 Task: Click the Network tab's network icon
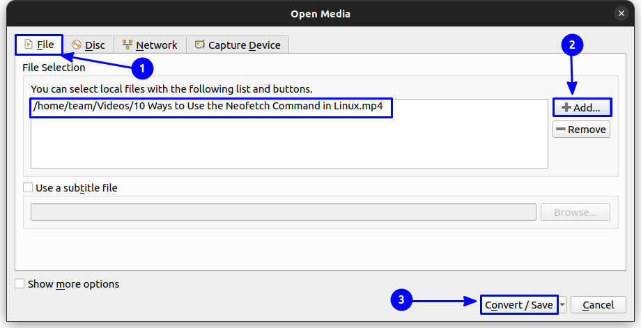[128, 45]
